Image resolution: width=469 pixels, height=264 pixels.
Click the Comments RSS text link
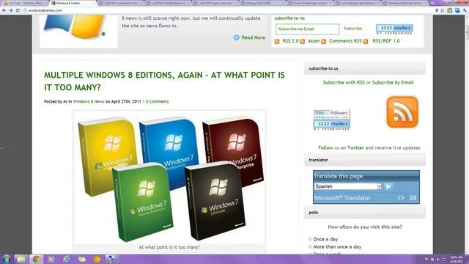tap(345, 41)
